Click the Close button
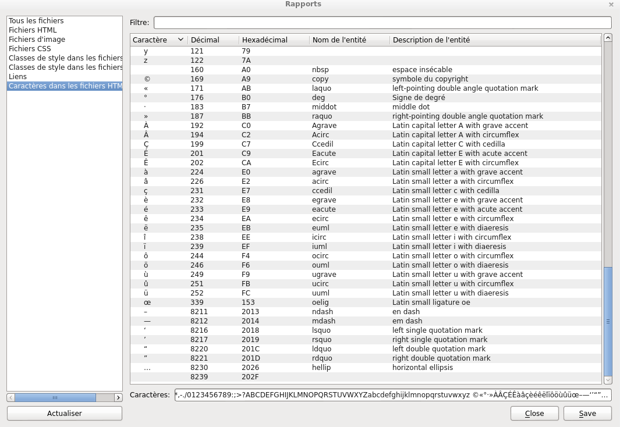 pos(534,414)
